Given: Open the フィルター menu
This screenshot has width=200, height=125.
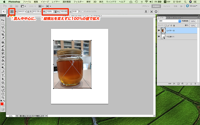Looking at the screenshot, I should [78, 2].
